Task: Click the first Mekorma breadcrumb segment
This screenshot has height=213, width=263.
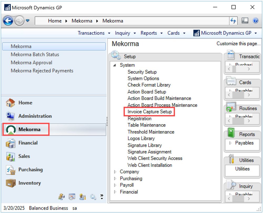Action: pos(82,21)
